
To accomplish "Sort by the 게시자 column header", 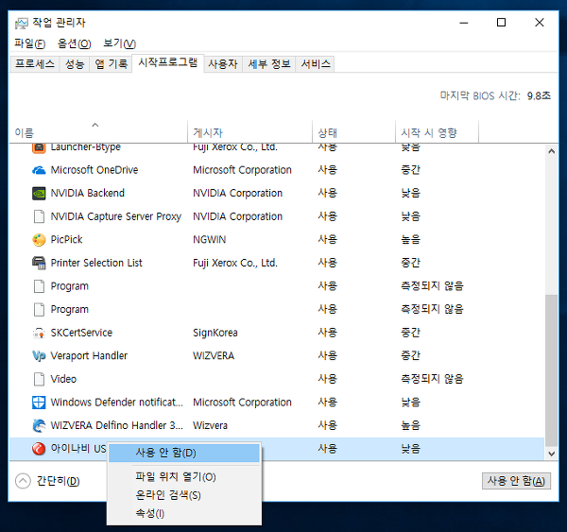I will [249, 132].
